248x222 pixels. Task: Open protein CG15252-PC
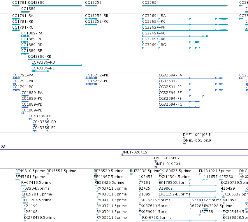coord(97,81)
